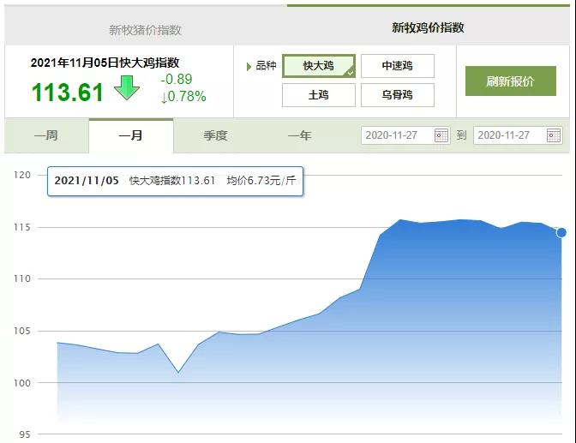Click the small triangle beside 品种
The image size is (576, 443).
coord(249,67)
